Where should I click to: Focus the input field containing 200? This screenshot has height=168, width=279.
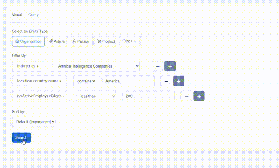click(x=148, y=96)
